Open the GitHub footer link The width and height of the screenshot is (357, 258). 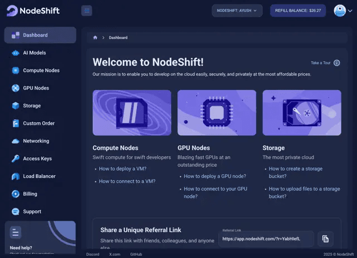[x=136, y=254]
